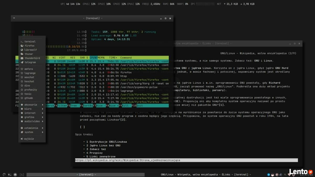
Task: Click footnote [2] link in ELinks text
Action: [x=123, y=120]
